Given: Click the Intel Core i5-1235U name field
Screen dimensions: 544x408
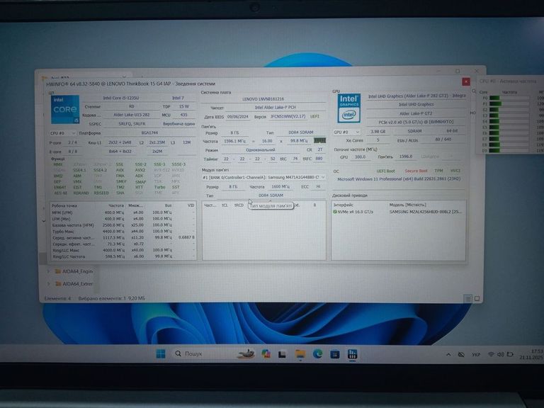Looking at the screenshot, I should point(121,98).
